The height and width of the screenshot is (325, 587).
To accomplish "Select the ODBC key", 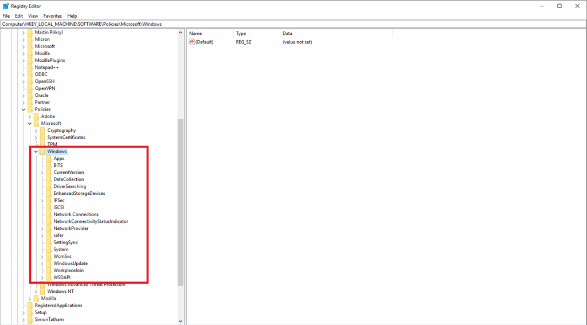I will coord(41,74).
